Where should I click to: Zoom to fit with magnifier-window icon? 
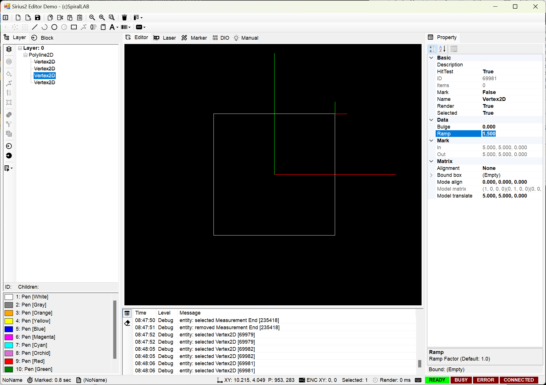[x=112, y=18]
